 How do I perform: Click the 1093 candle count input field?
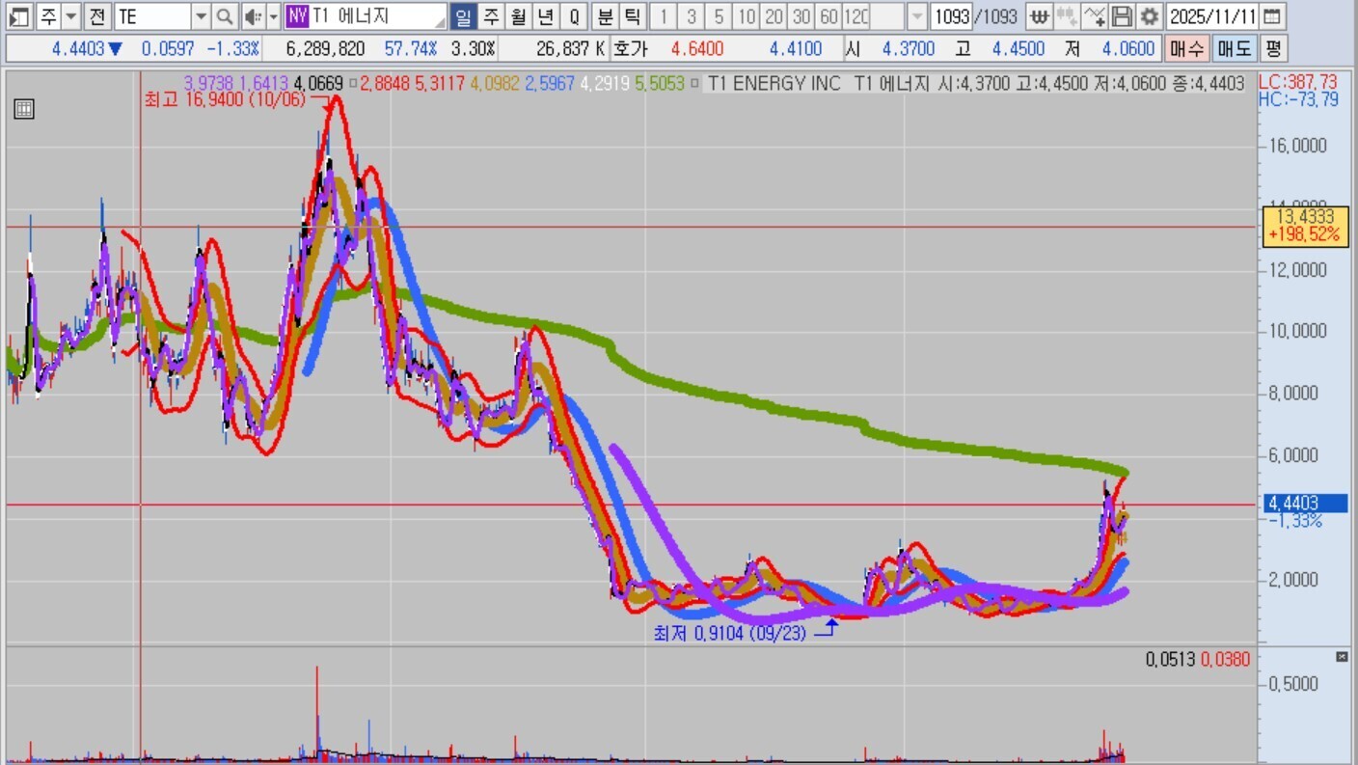[951, 16]
